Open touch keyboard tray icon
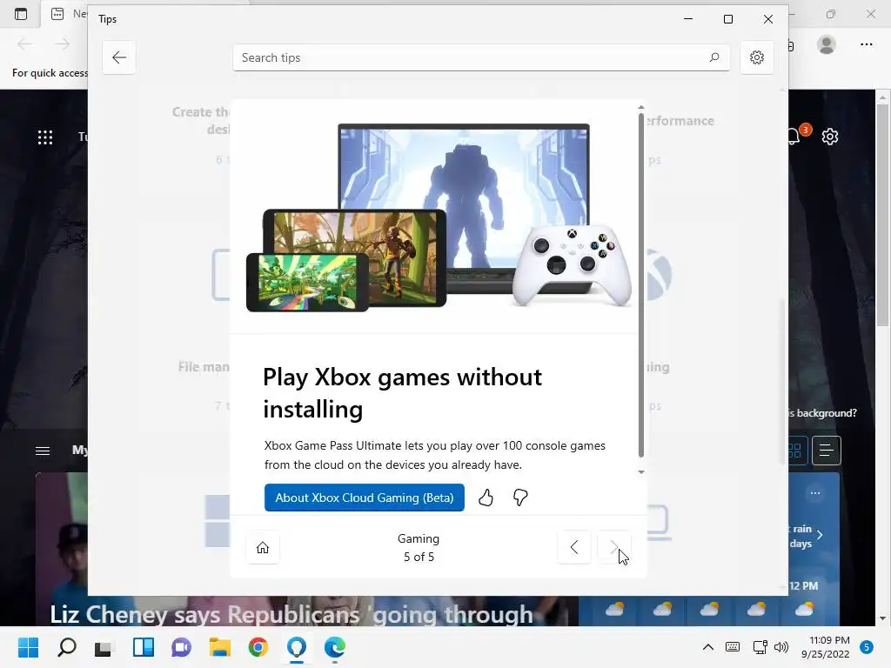Viewport: 891px width, 668px height. [733, 647]
